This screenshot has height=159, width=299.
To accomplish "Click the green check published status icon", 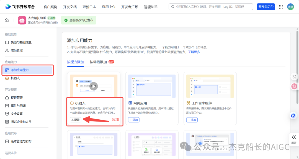I will [66, 20].
